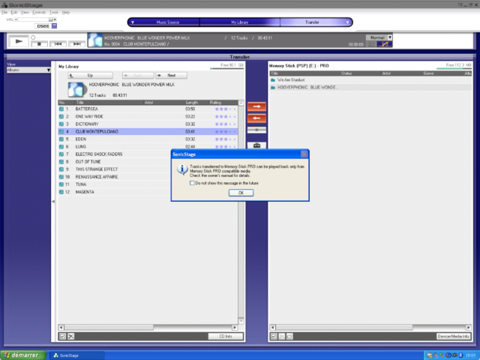
Task: Check Do not show this message in the future
Action: tap(192, 183)
